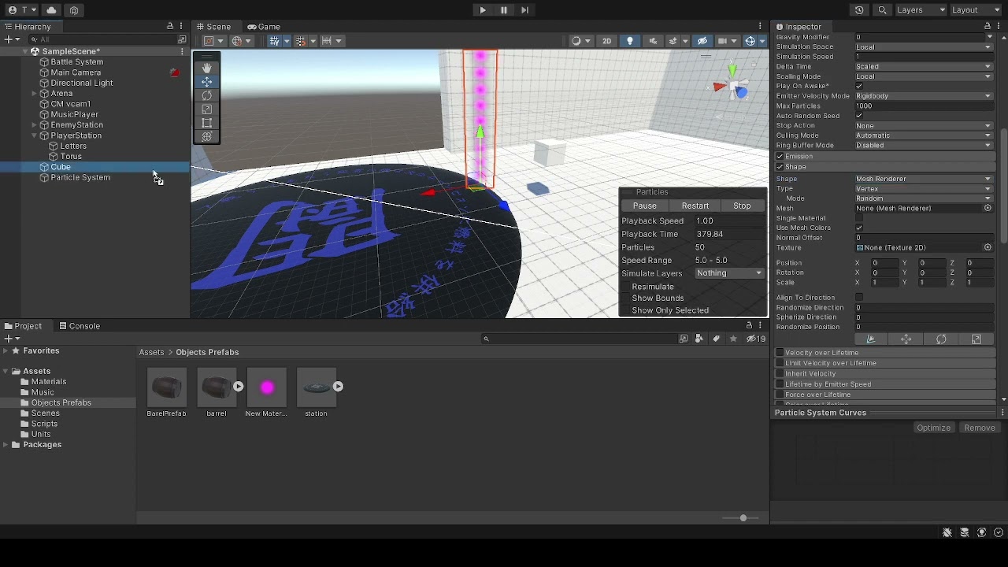
Task: Click the Play button to enter Play mode
Action: 482,10
